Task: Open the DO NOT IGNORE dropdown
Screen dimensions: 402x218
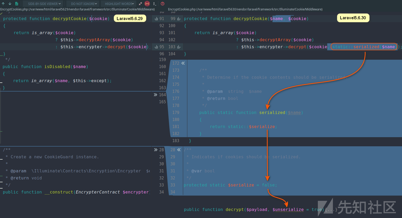Action: click(83, 4)
